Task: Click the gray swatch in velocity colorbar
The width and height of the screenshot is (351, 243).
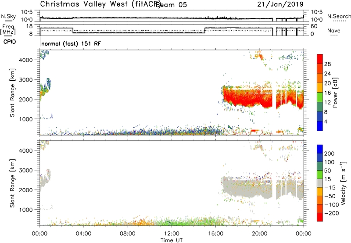Action: (x=320, y=183)
